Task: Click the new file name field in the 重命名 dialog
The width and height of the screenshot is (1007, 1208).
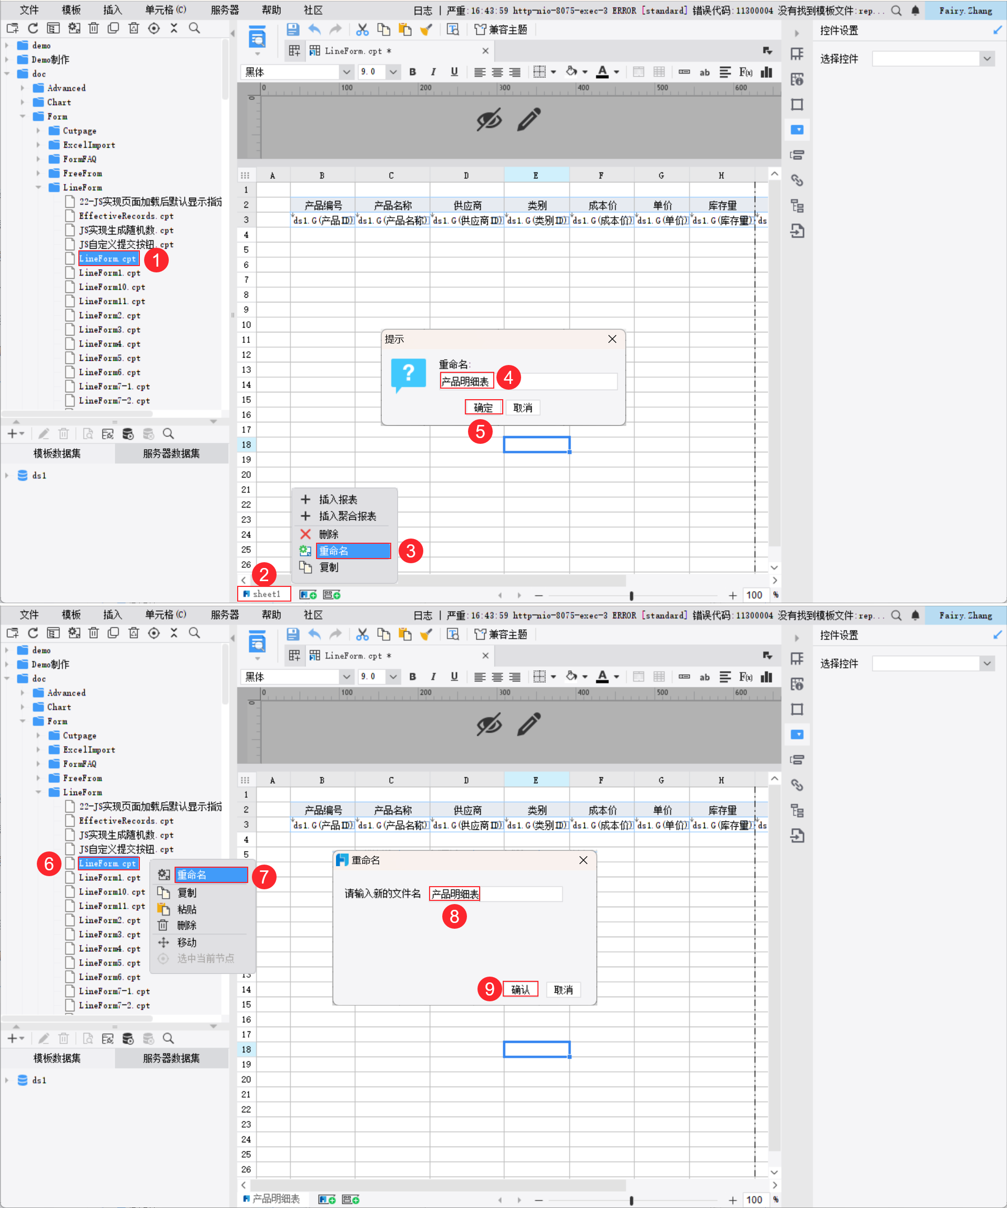Action: (496, 894)
